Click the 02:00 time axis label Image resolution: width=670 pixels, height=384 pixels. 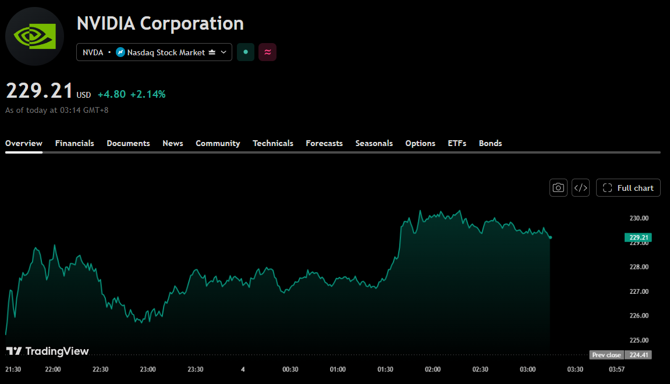click(x=433, y=369)
